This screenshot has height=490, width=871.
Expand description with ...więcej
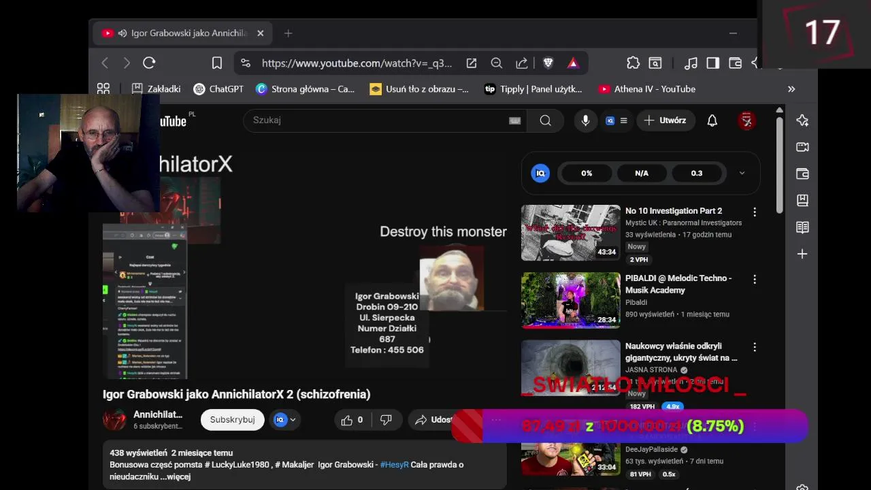point(176,476)
